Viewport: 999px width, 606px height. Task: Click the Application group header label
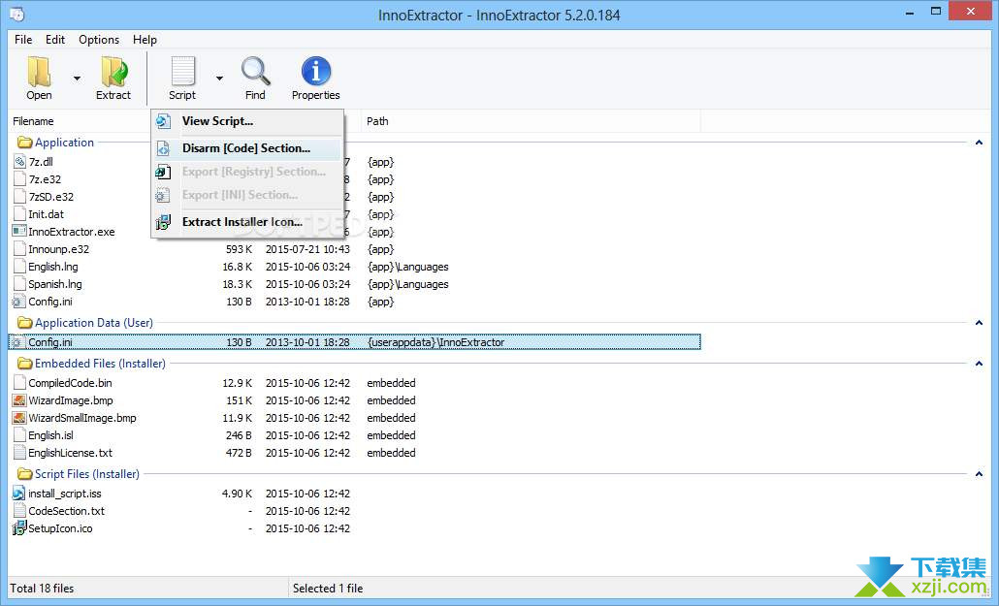tap(64, 143)
